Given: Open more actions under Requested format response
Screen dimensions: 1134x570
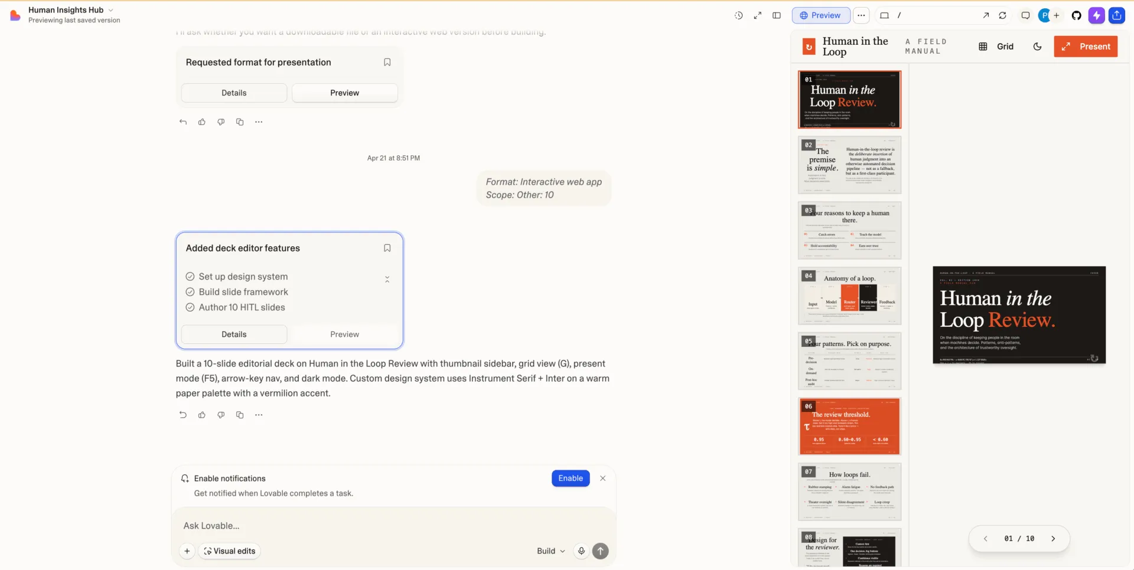Looking at the screenshot, I should (x=259, y=122).
